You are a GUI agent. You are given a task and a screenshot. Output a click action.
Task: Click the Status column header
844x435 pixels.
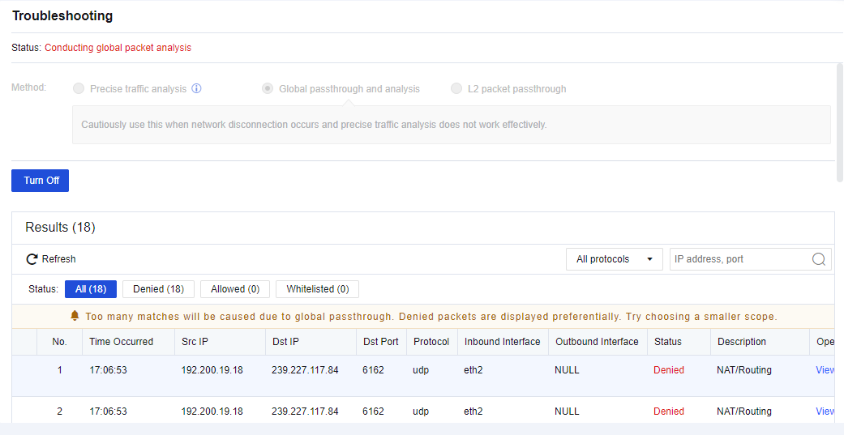click(x=668, y=342)
